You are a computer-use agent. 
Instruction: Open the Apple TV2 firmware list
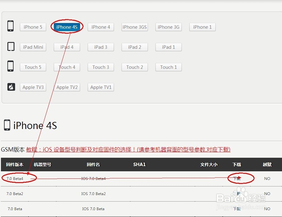coord(67,87)
